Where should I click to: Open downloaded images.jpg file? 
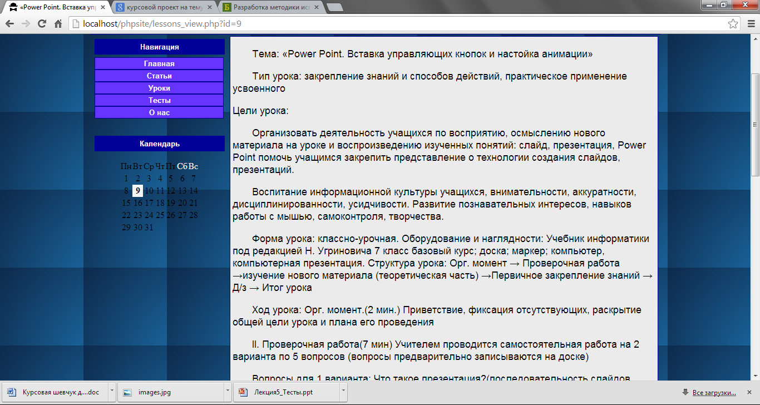click(170, 392)
